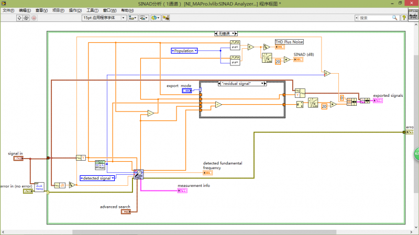This screenshot has height=235, width=419.
Task: Click the Clean Up Diagram toolbar icon
Action: pos(167,18)
